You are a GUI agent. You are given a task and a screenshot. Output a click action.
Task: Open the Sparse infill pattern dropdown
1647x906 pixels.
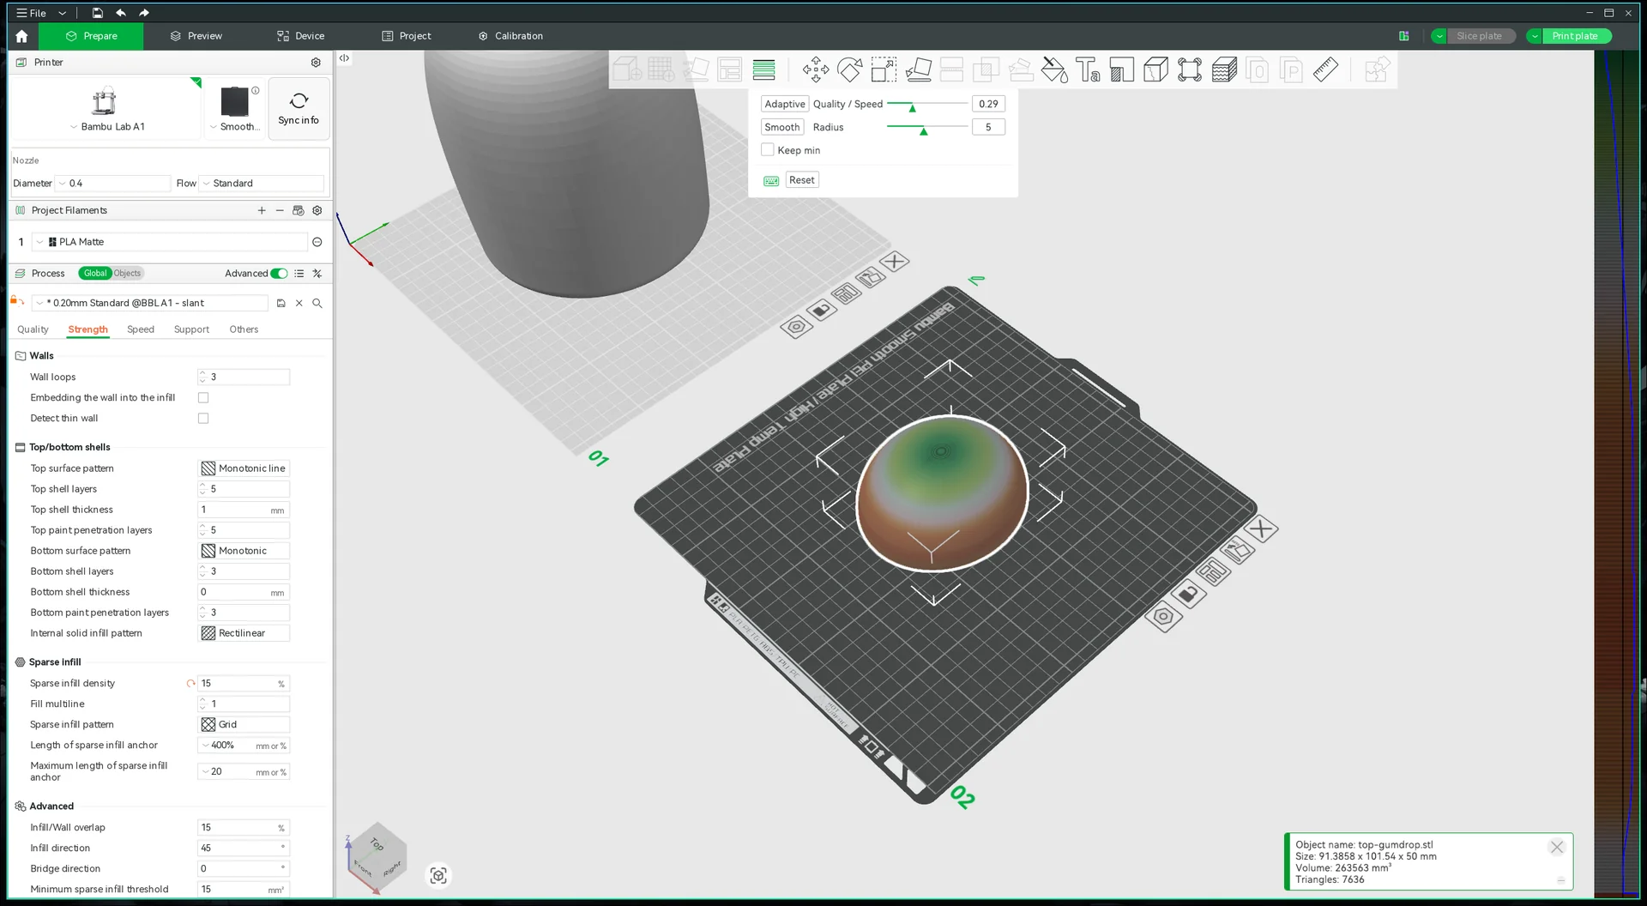(244, 725)
